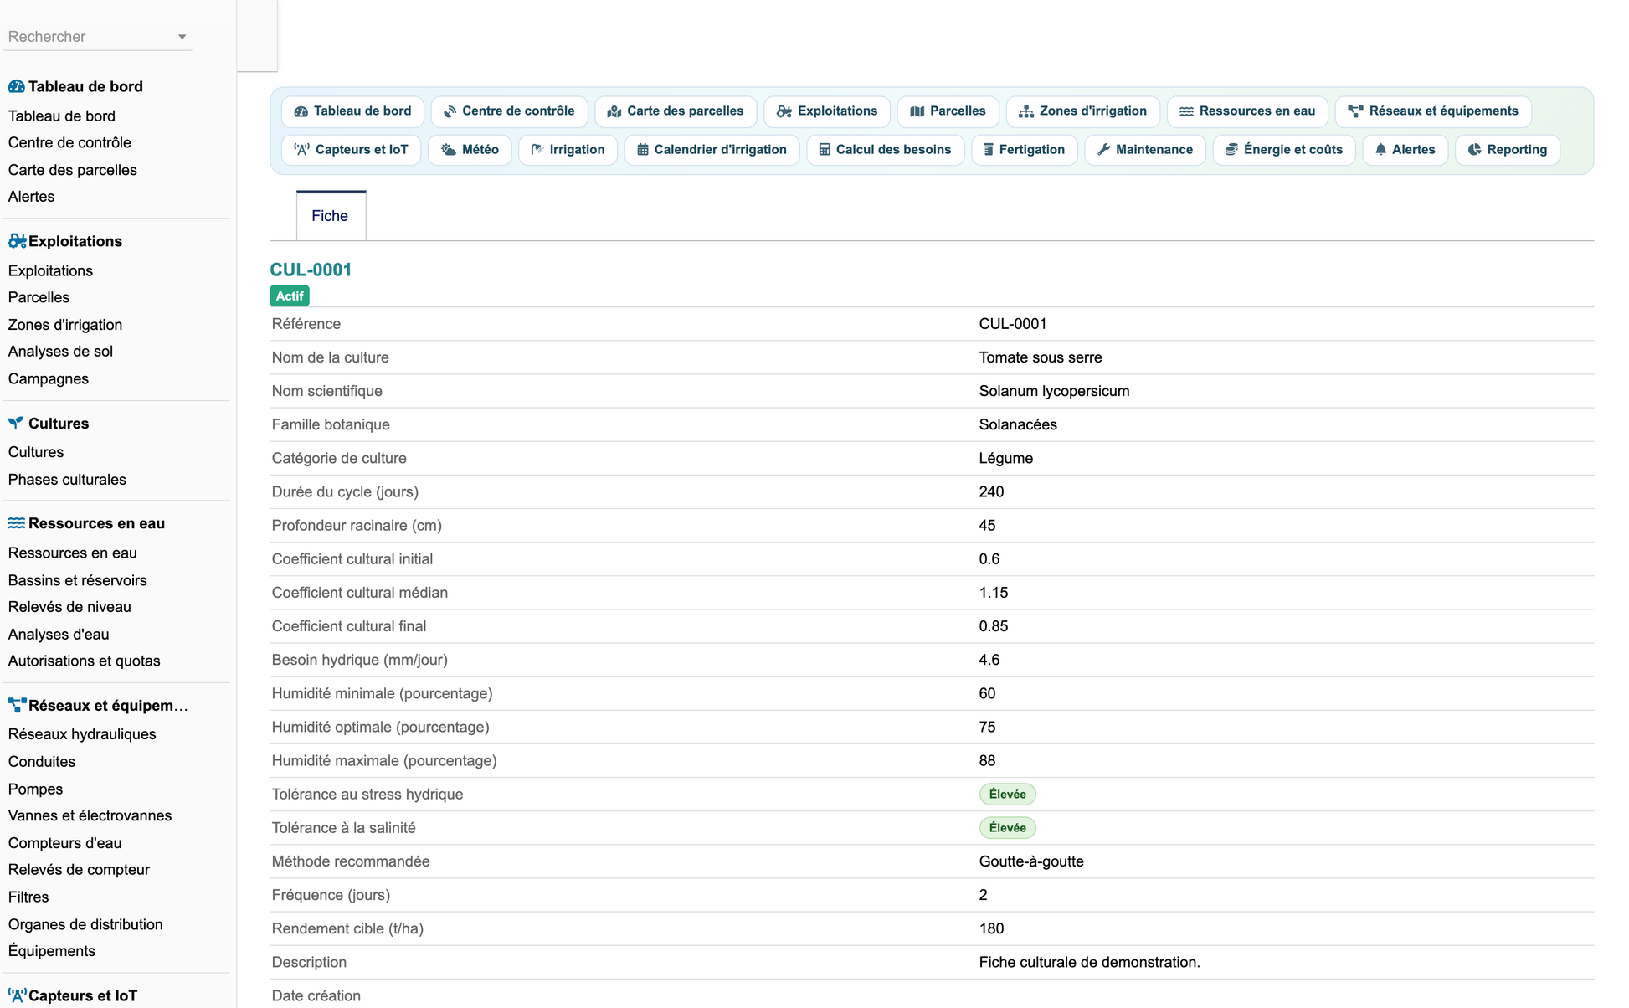Open Organes de distribution in the sidebar

click(x=85, y=924)
